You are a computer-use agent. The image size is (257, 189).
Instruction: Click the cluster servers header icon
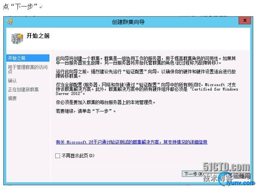pyautogui.click(x=17, y=39)
